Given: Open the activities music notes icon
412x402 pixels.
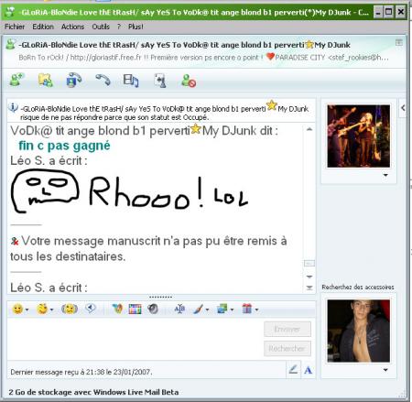Looking at the screenshot, I should pyautogui.click(x=131, y=81).
